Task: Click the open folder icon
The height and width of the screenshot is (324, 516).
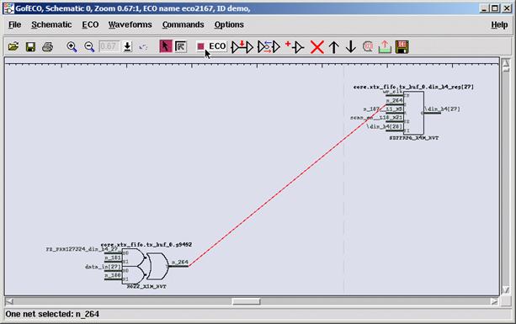Action: pos(13,47)
